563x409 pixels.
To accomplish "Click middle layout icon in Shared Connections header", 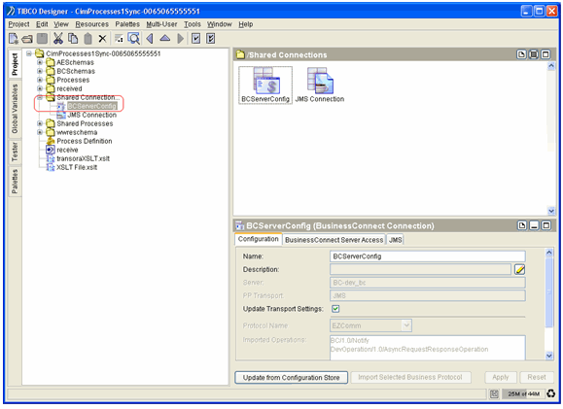I will (x=534, y=54).
